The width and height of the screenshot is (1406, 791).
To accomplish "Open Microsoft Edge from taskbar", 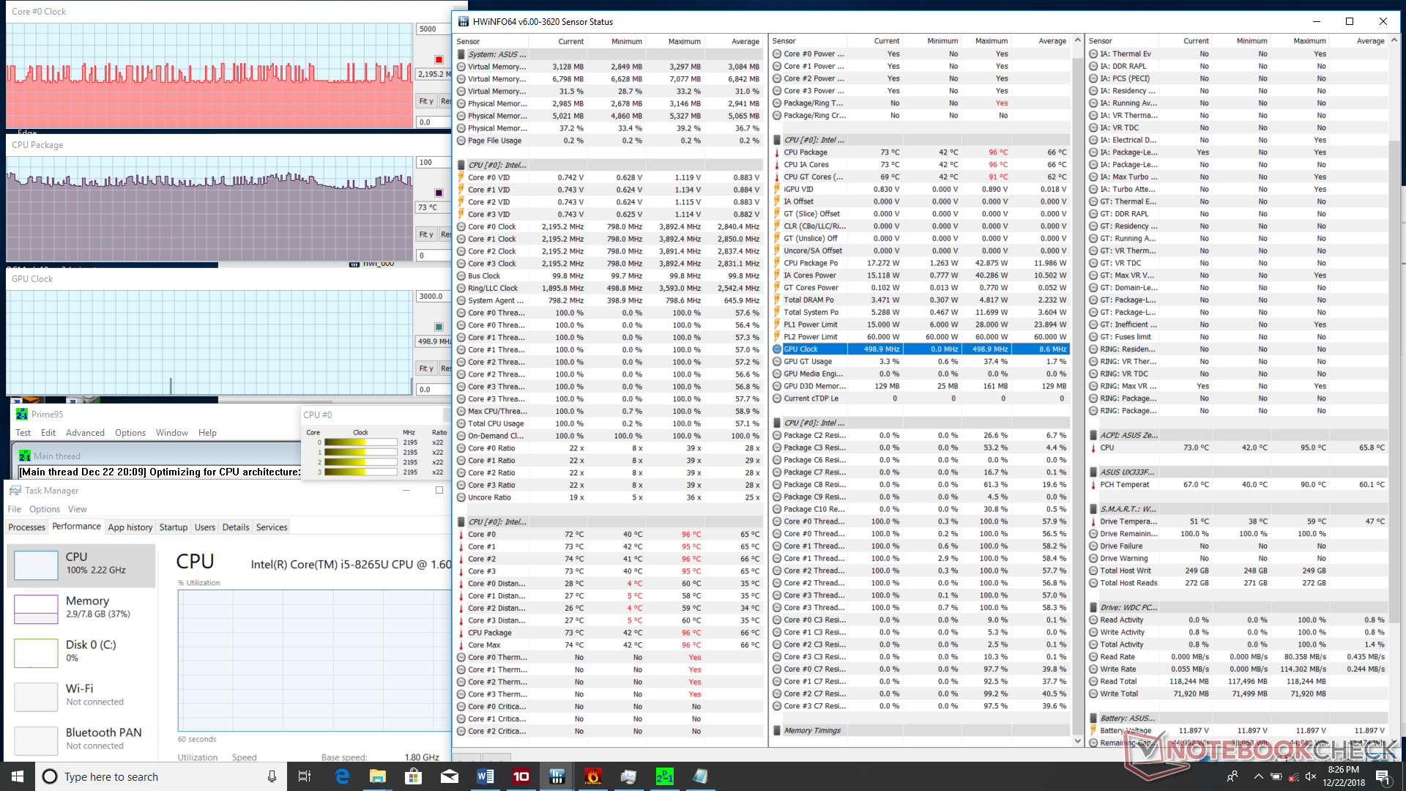I will [342, 776].
